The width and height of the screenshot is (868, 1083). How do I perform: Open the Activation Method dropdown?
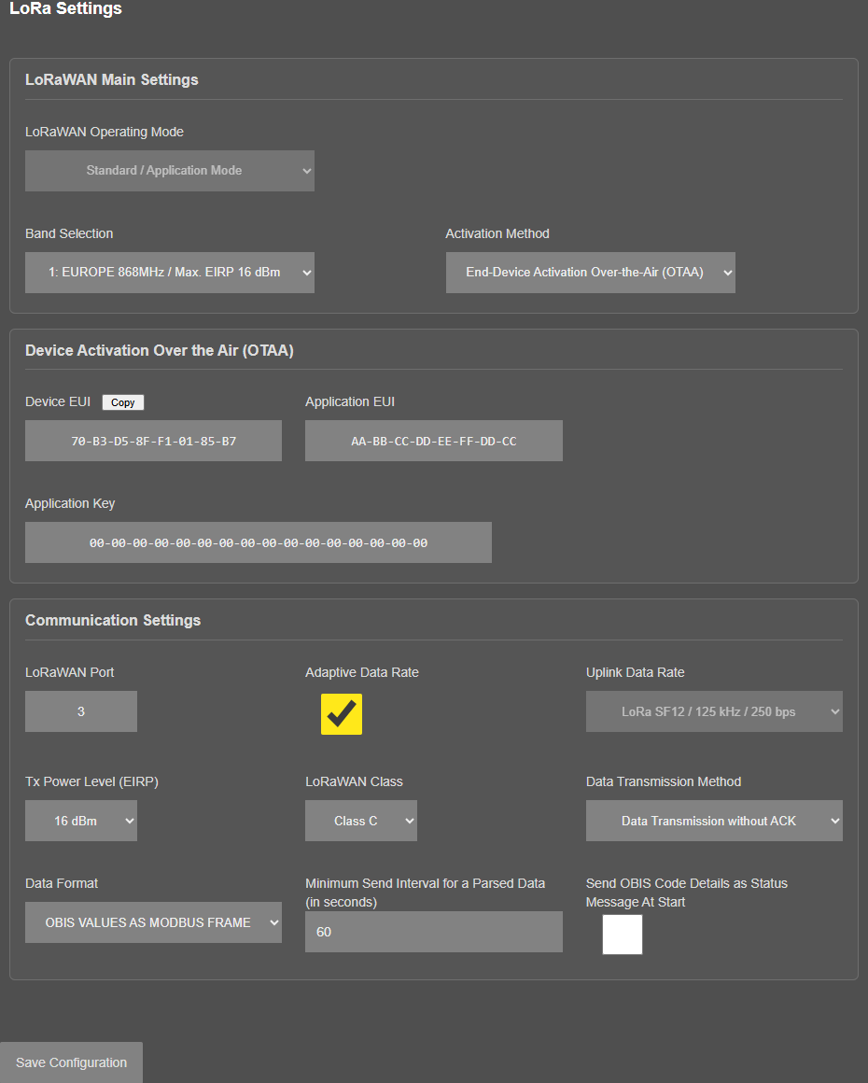click(x=591, y=272)
